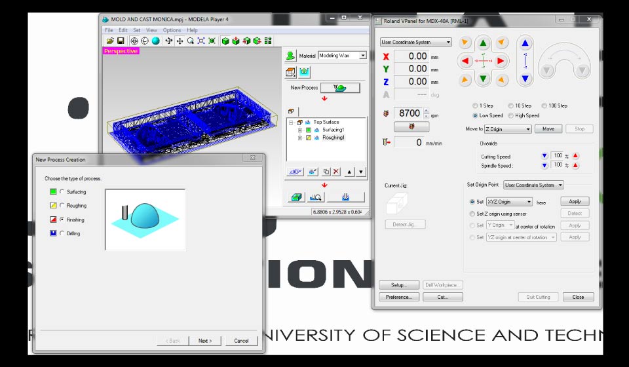This screenshot has width=629, height=367.
Task: Open the File menu in MODELA Player
Action: pos(109,30)
